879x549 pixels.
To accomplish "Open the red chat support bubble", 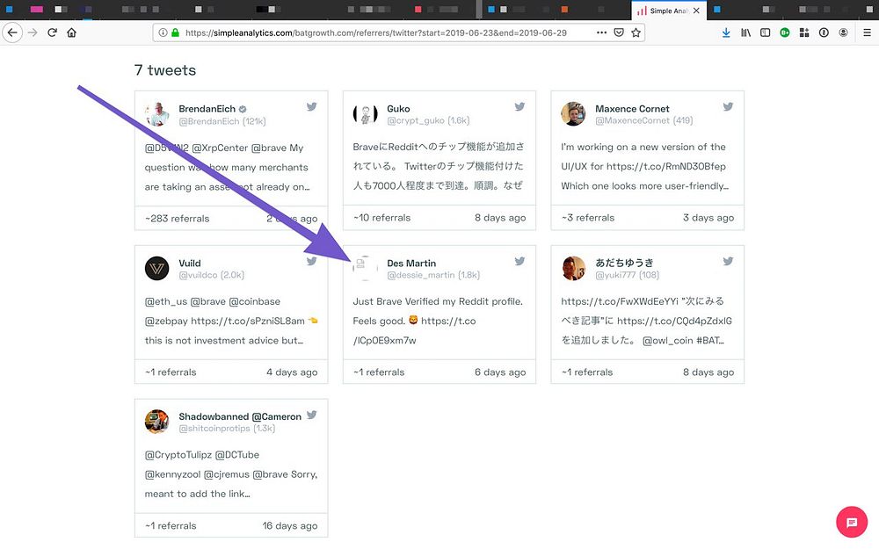I will pyautogui.click(x=852, y=522).
